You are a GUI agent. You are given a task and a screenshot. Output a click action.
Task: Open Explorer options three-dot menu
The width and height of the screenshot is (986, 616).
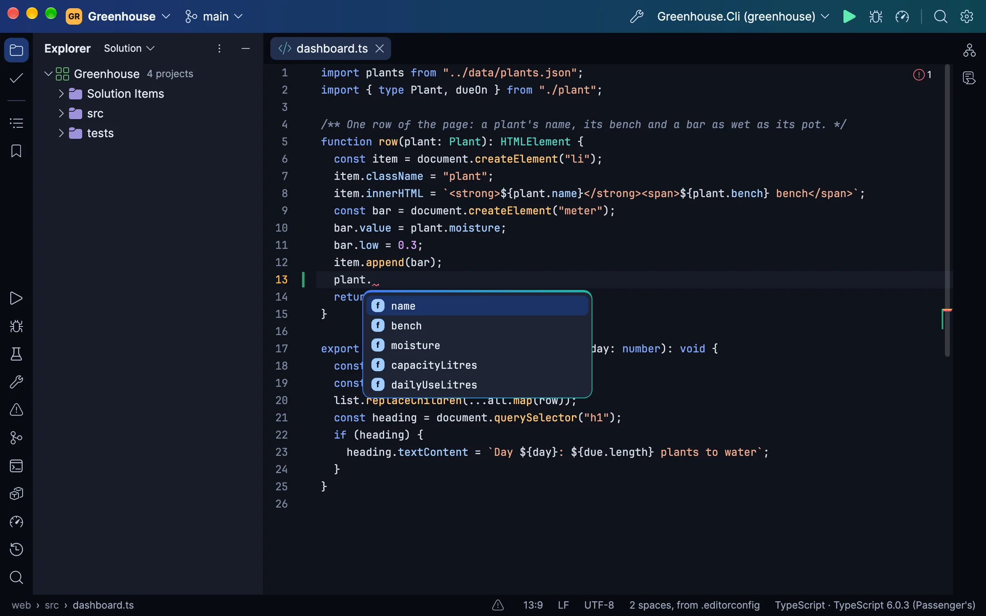point(219,48)
